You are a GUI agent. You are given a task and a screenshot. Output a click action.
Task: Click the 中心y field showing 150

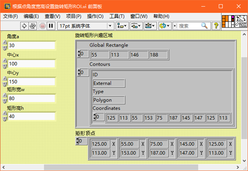click(x=31, y=81)
